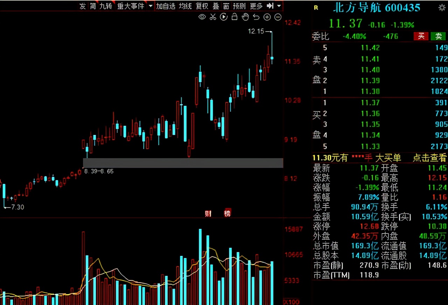The width and height of the screenshot is (448, 305).
Task: Toggle 重大事件 major events overlay
Action: [x=131, y=6]
